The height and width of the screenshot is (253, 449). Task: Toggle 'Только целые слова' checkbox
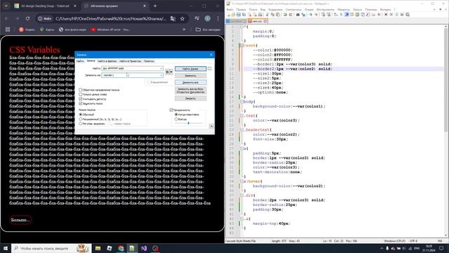coord(81,94)
